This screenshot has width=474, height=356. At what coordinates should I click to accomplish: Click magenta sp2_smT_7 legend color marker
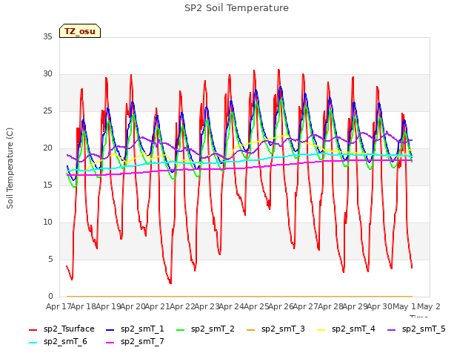pyautogui.click(x=110, y=343)
